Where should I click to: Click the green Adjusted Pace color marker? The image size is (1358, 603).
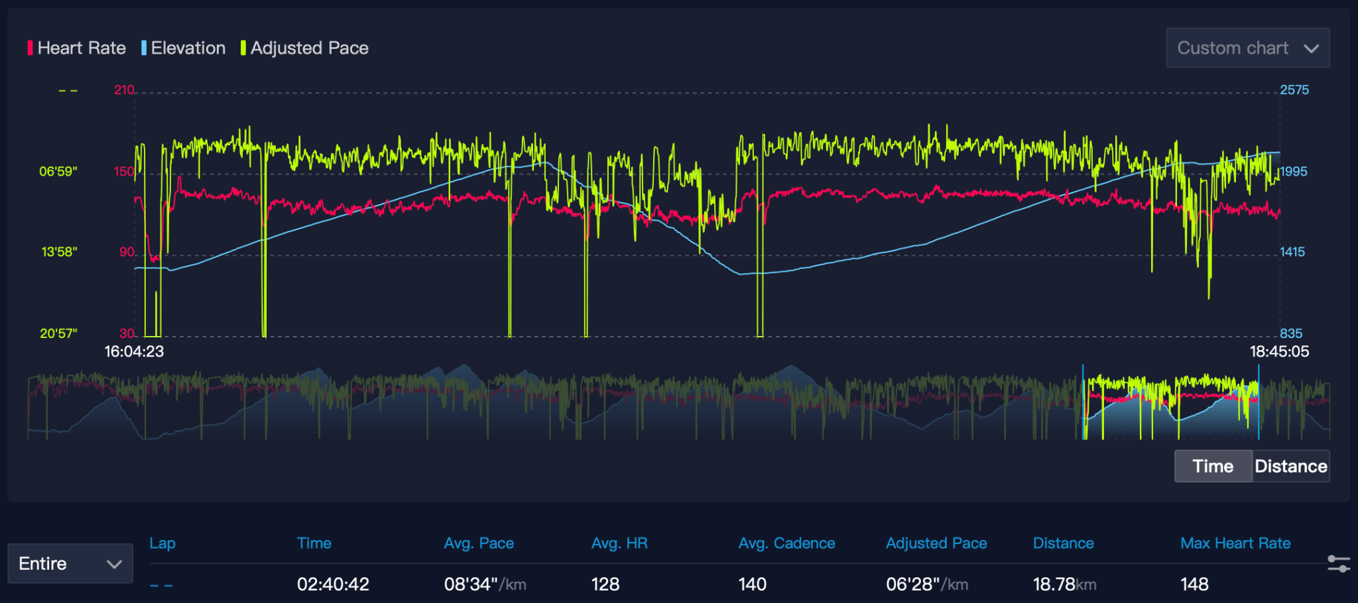243,48
